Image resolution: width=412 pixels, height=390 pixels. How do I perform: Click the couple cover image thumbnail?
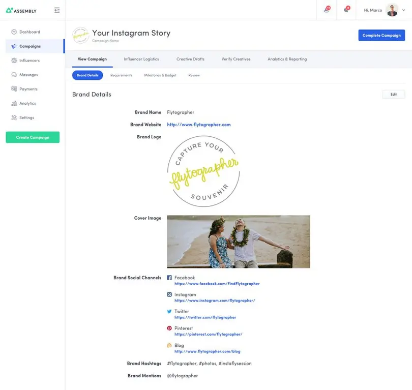coord(238,242)
